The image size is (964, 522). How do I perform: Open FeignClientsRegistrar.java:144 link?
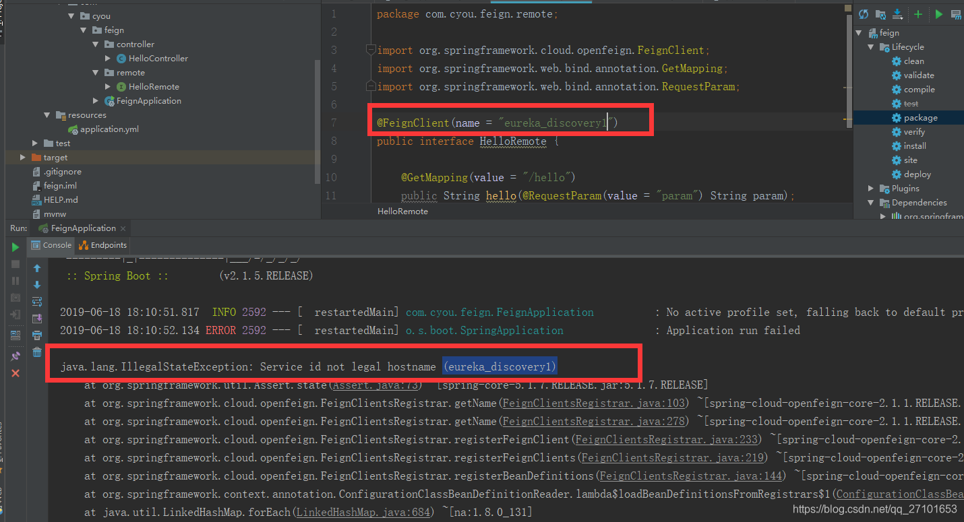coord(690,476)
